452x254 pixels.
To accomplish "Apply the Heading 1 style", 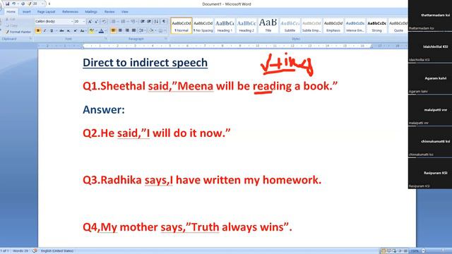I will point(225,26).
